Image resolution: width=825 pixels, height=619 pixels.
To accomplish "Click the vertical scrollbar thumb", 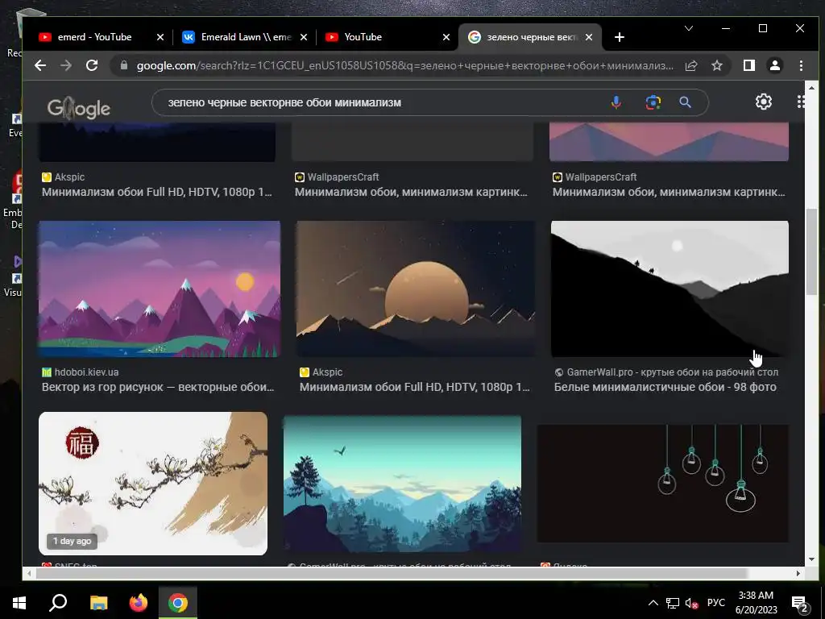I will click(811, 251).
